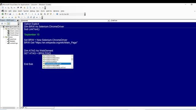Click the Save workbook icon
Screen dimensions: 196x110
(x=10, y=14)
